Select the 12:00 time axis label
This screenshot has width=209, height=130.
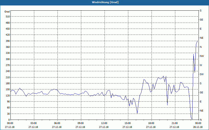point(104,123)
